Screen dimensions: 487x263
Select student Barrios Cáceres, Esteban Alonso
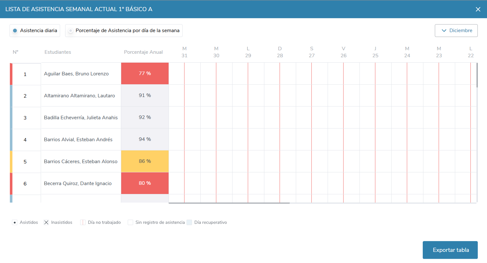click(81, 162)
